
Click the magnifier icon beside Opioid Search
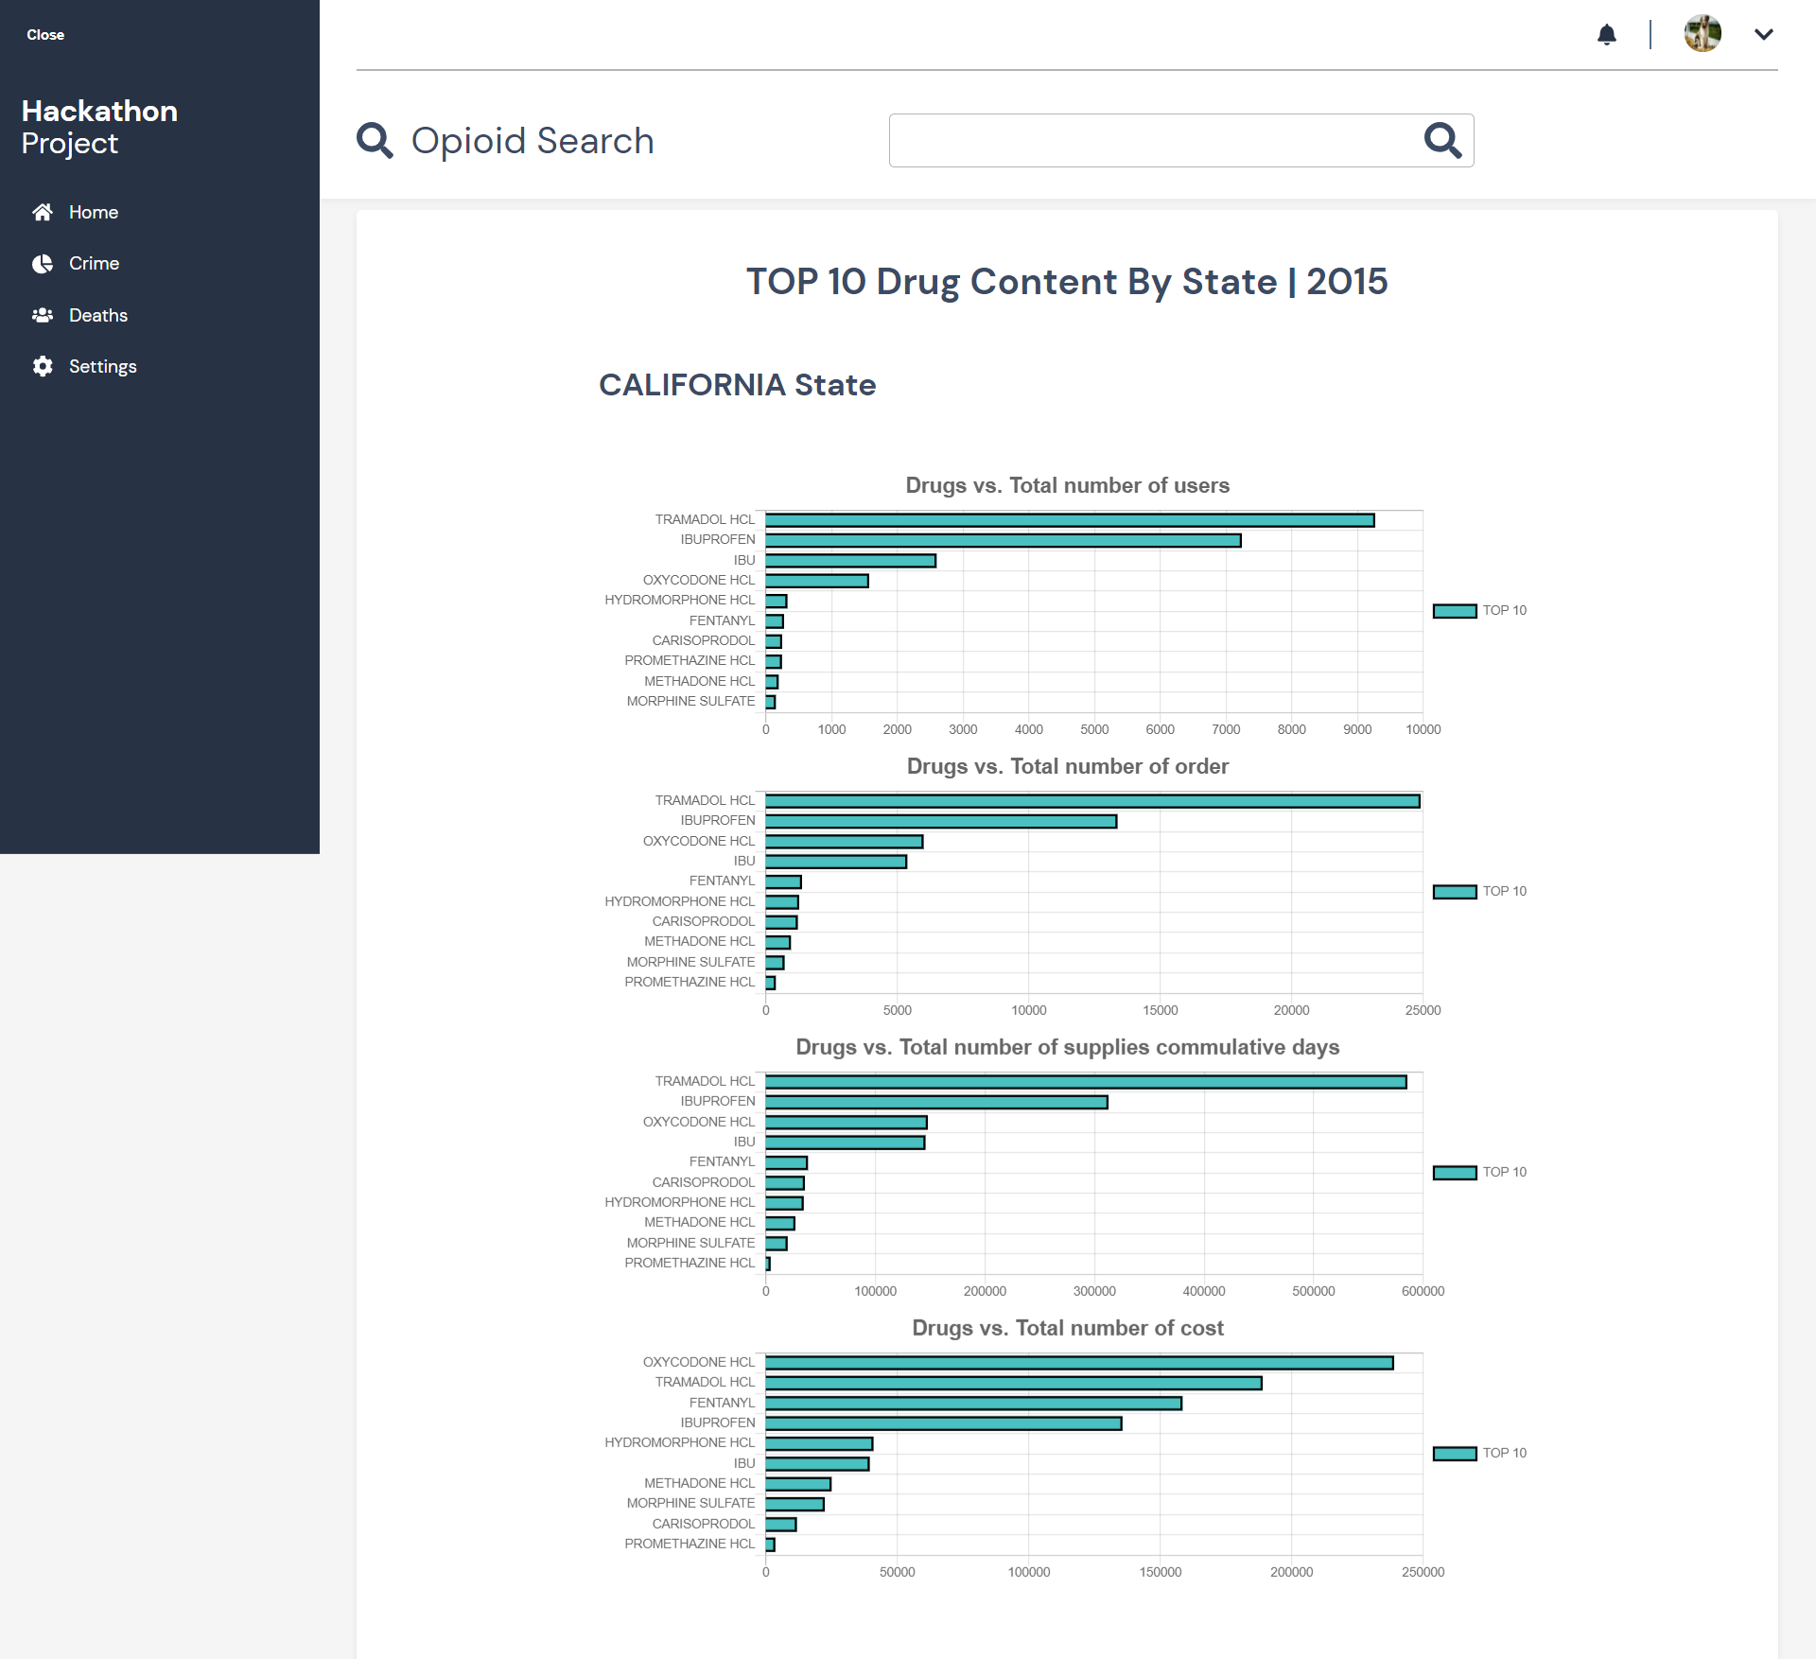pos(375,140)
